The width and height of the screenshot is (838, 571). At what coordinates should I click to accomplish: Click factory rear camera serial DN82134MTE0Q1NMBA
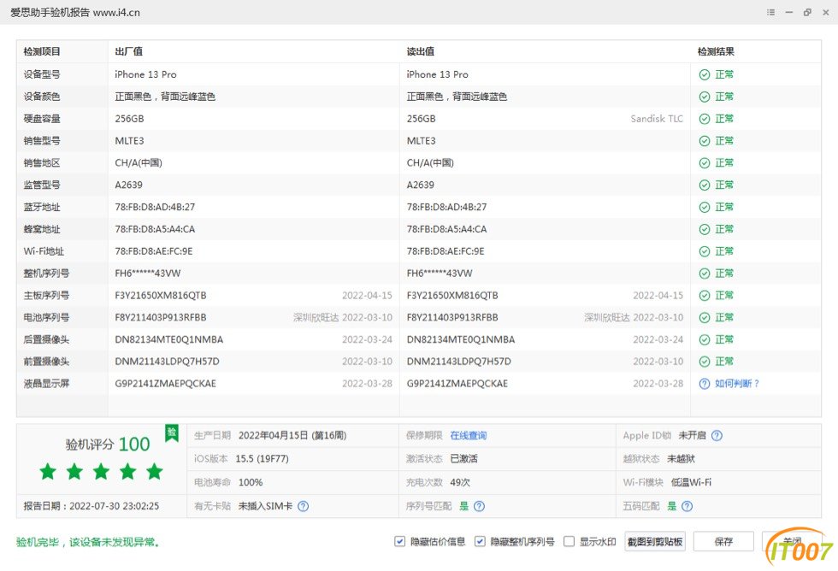coord(169,339)
